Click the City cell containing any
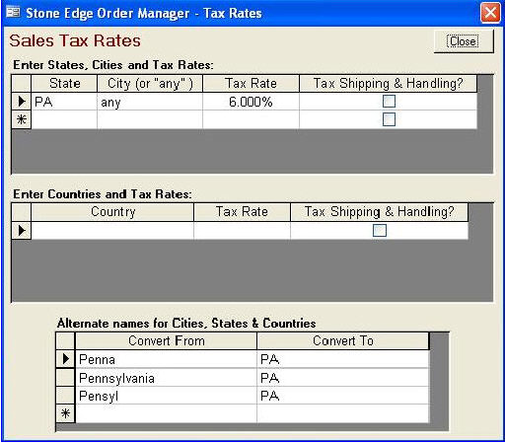The height and width of the screenshot is (443, 505). pos(150,102)
